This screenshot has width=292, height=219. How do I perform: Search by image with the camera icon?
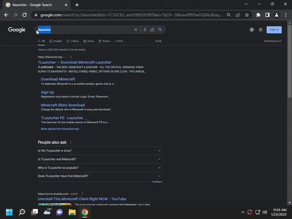click(x=153, y=30)
